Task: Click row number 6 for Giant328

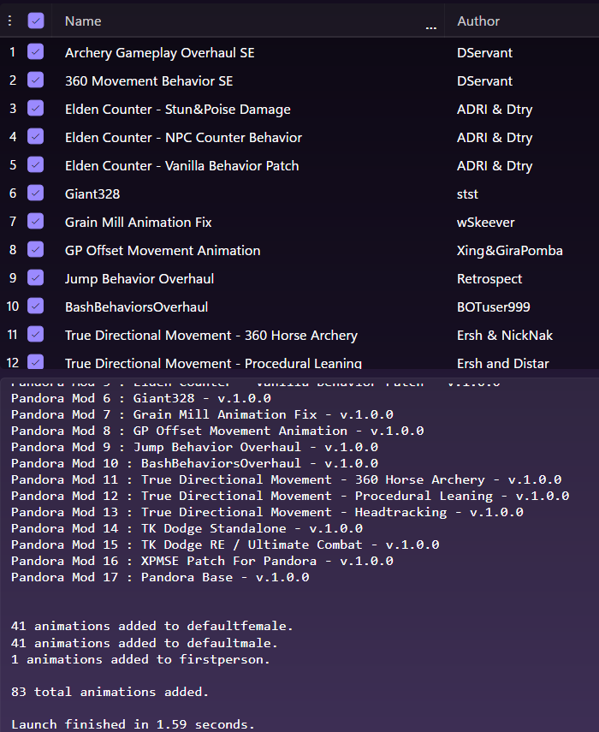Action: point(13,193)
